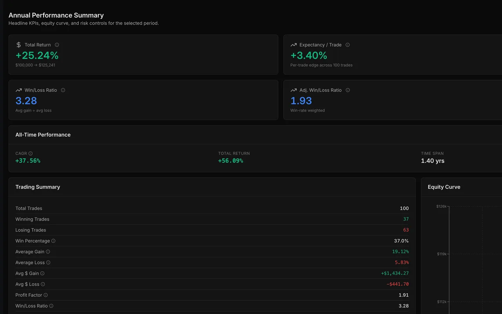
Task: Click the trend arrow icon beside Expectancy / Trade
Action: pos(293,45)
